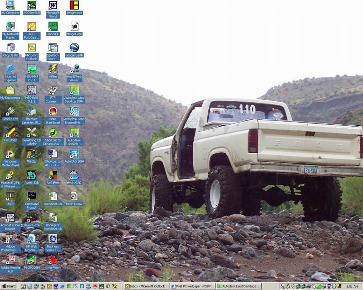This screenshot has width=363, height=290.
Task: Select the Spybot Search desktop shortcut
Action: point(53,52)
